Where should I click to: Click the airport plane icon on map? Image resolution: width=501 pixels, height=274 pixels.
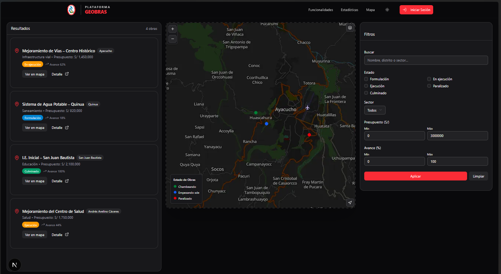[x=307, y=108]
